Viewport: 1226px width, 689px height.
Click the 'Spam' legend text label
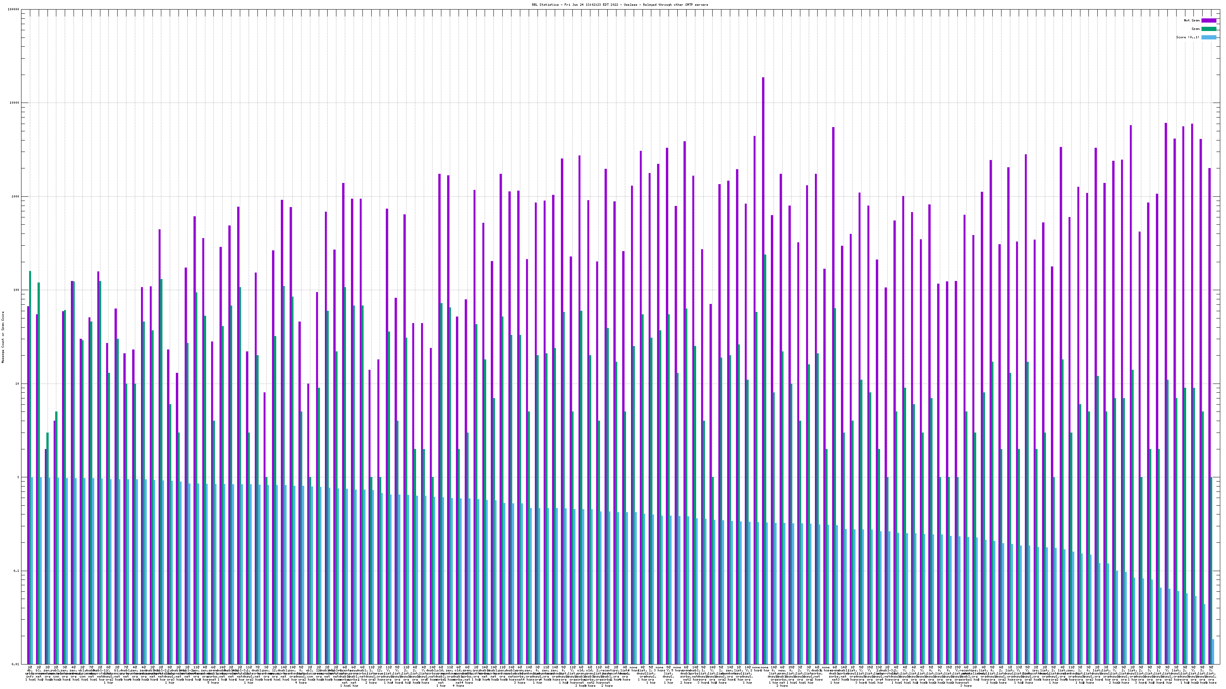[1195, 29]
